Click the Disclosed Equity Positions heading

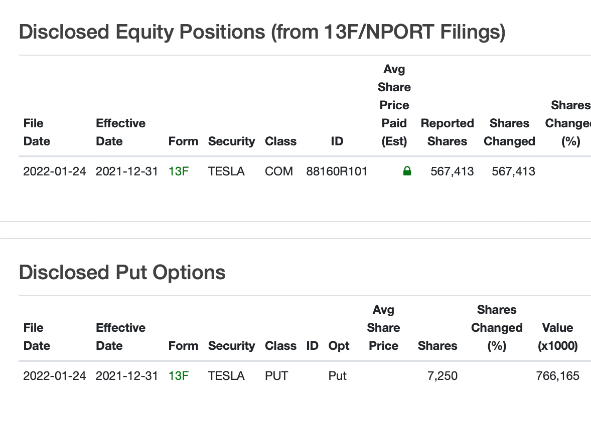point(262,32)
